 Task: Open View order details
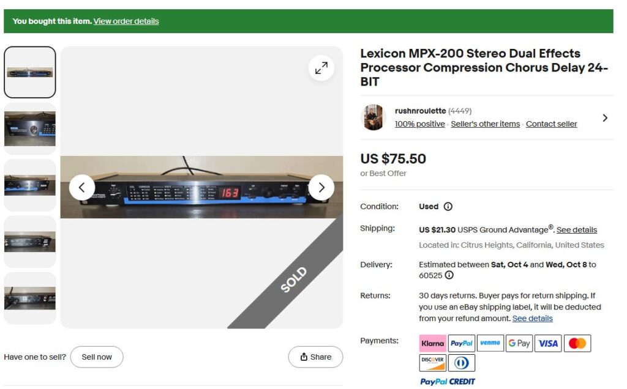click(126, 21)
